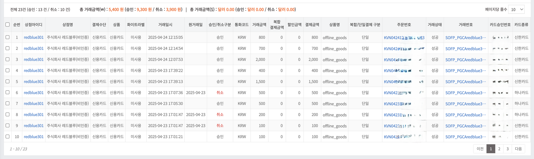Select offline_goods product name in row 2
534x159 pixels.
335,49
